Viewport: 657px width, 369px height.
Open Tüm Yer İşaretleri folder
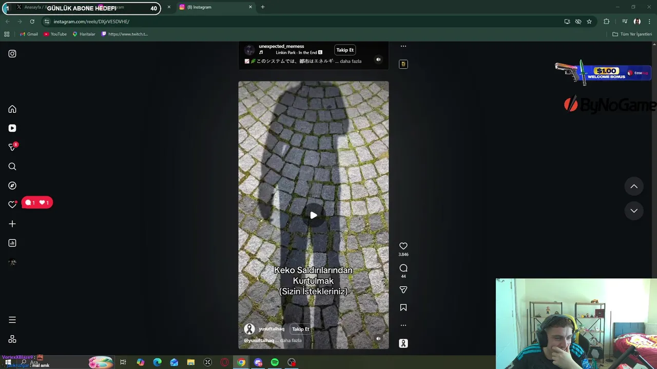click(632, 34)
